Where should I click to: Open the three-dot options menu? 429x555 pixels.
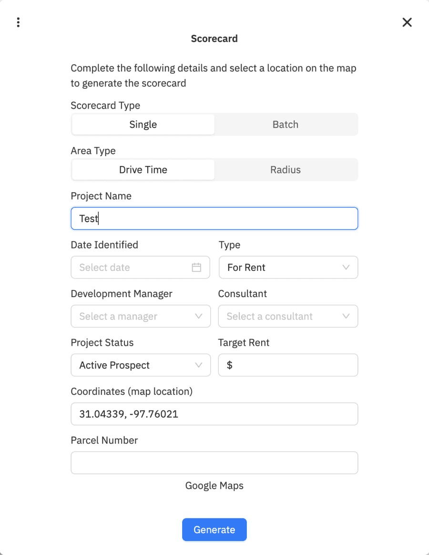point(18,22)
